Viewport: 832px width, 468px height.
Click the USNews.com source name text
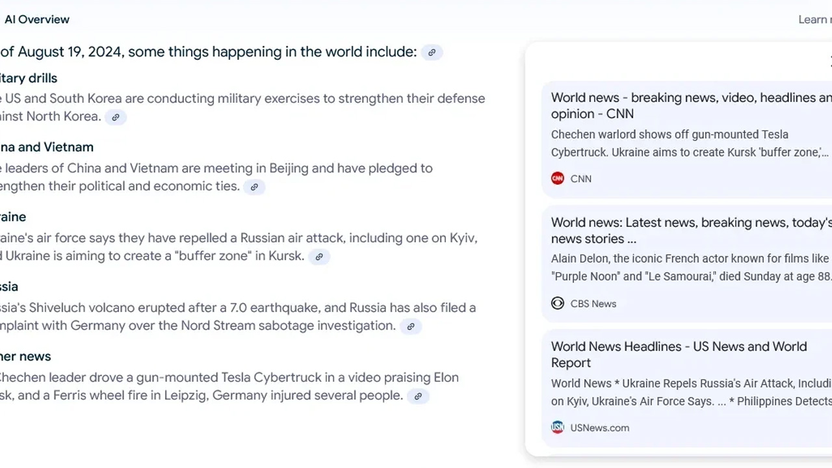pos(600,428)
